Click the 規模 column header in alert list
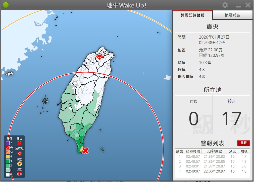Viewport: 254px width, 182px height. (x=244, y=151)
